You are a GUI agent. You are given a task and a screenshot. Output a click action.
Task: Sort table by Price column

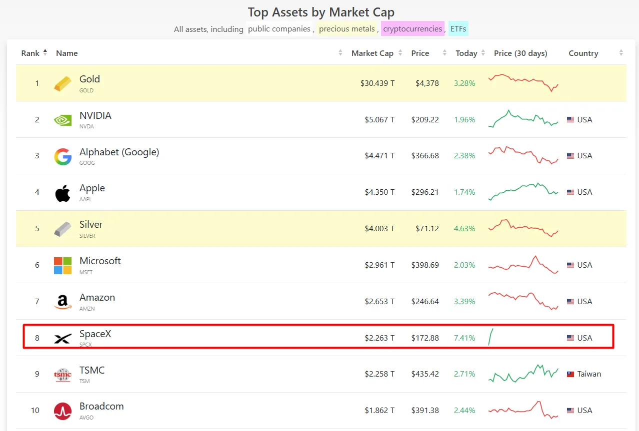(428, 53)
